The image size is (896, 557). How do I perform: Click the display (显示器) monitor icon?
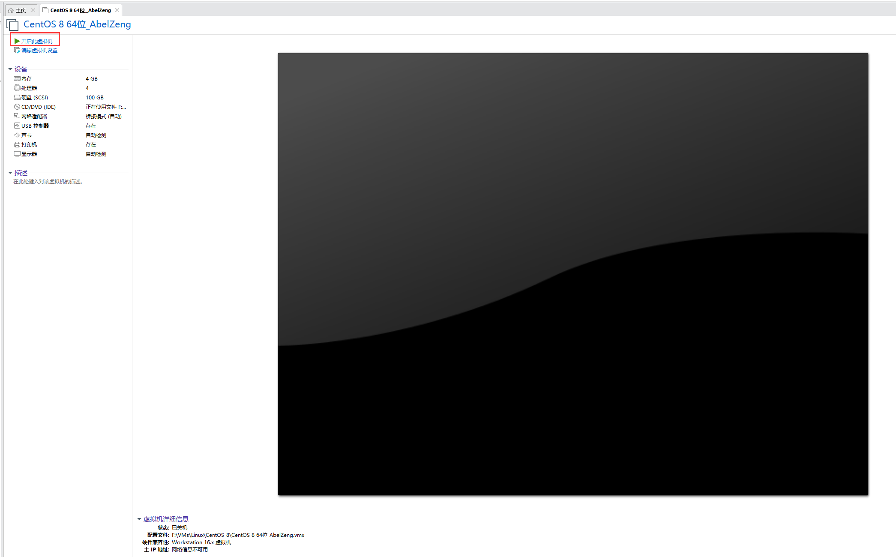17,154
